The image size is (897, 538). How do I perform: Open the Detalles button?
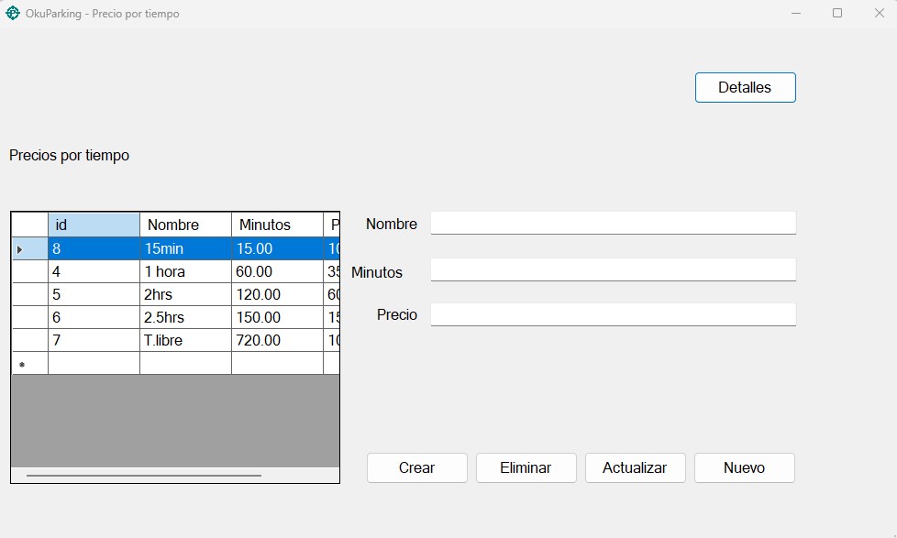(x=745, y=88)
